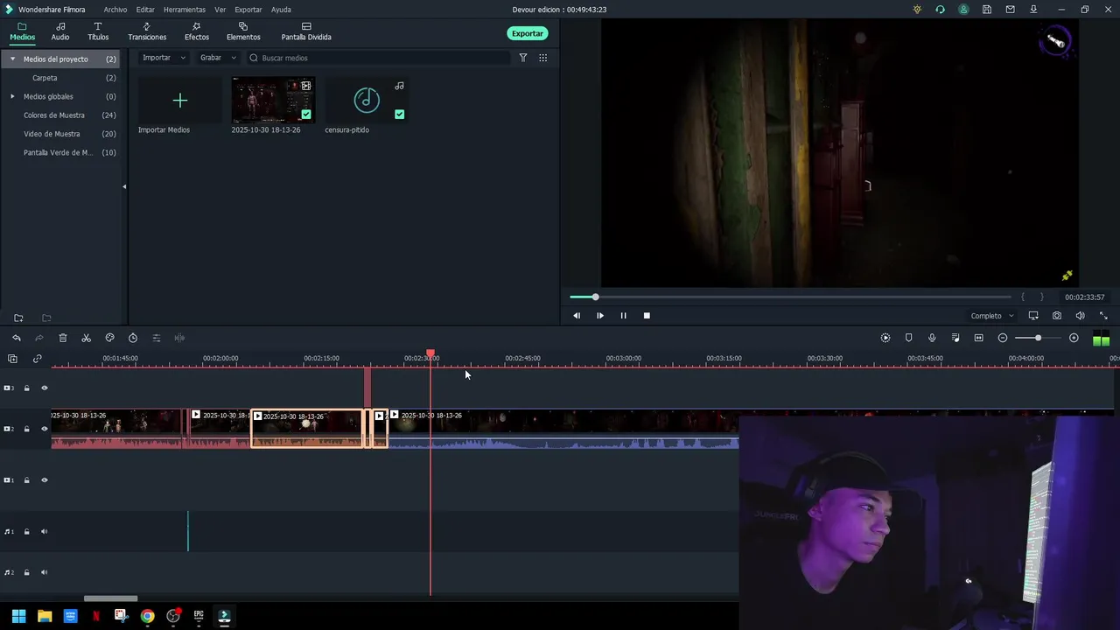Screen dimensions: 1120x630
Task: Mute audio track 2
Action: pos(45,572)
